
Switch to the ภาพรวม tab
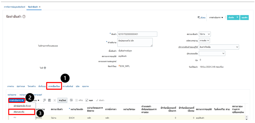tap(11, 86)
